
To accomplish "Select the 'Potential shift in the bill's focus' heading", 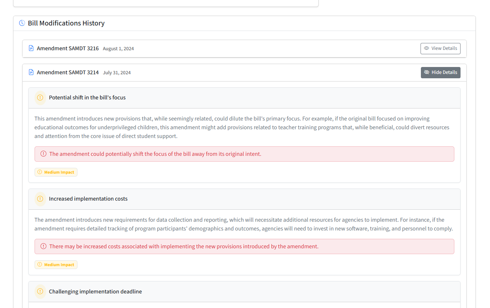I will [87, 98].
